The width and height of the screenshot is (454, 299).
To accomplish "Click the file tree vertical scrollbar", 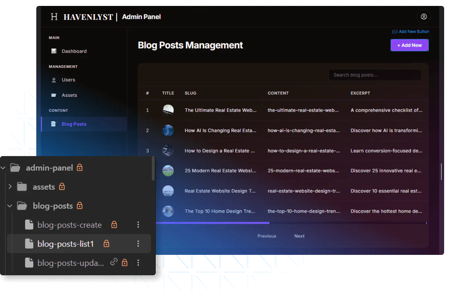I will pos(153,168).
